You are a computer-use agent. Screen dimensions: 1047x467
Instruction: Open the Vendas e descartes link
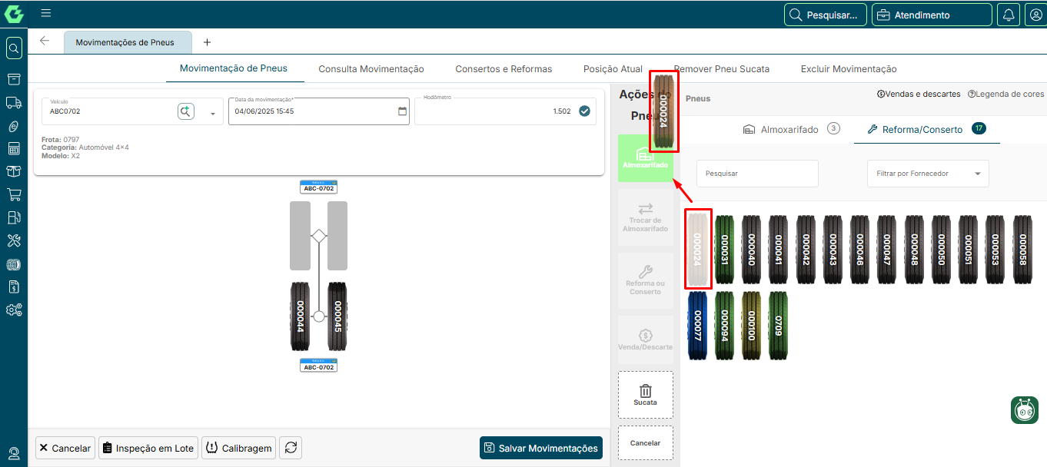tap(919, 94)
